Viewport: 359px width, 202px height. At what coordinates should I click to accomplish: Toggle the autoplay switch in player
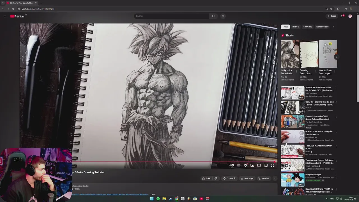coord(232,165)
